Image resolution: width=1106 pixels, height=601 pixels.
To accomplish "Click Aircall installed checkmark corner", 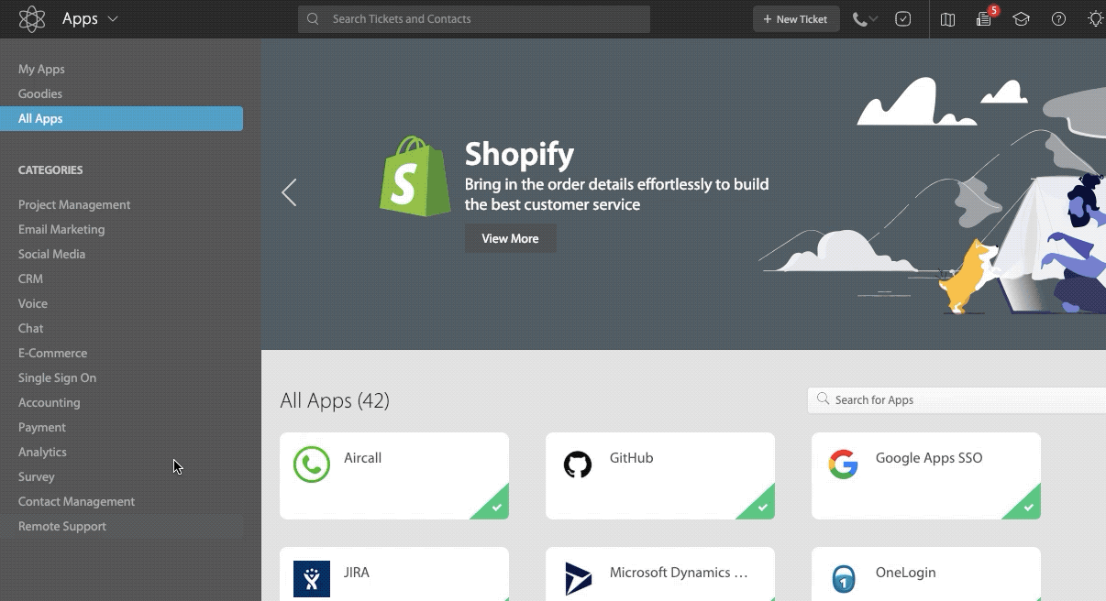I will [x=495, y=507].
